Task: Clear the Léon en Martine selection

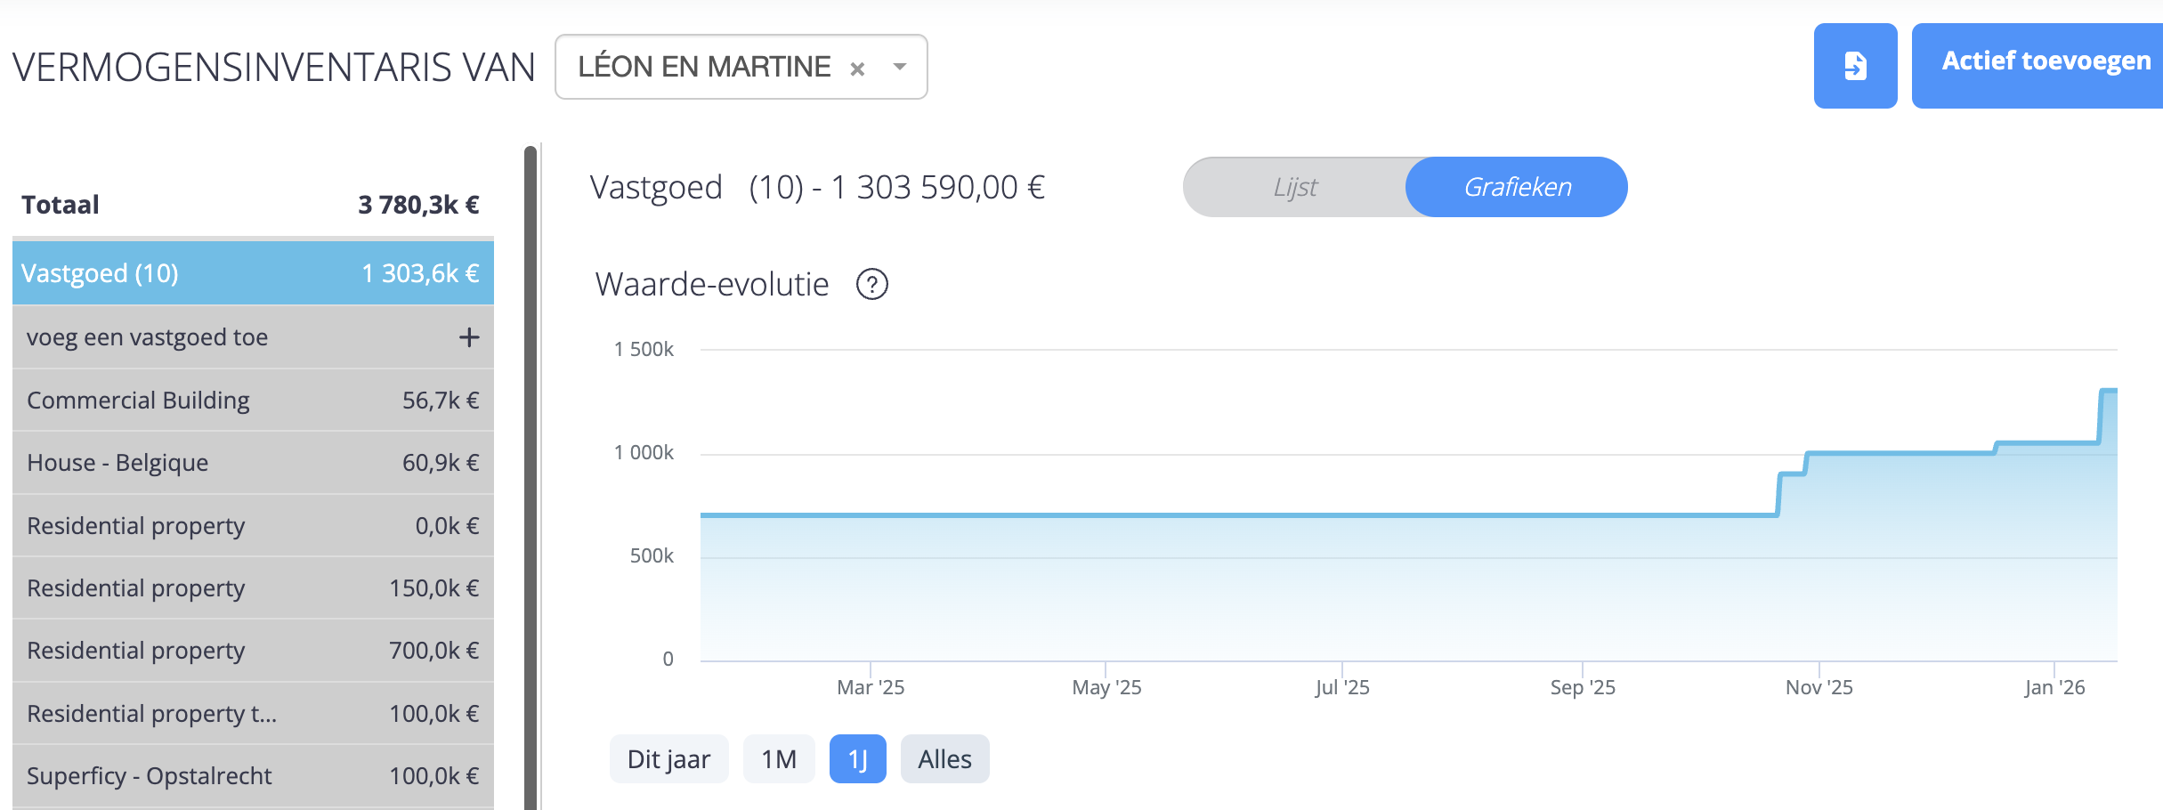Action: pos(857,69)
